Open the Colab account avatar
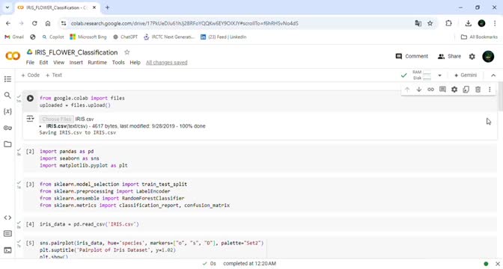 488,56
